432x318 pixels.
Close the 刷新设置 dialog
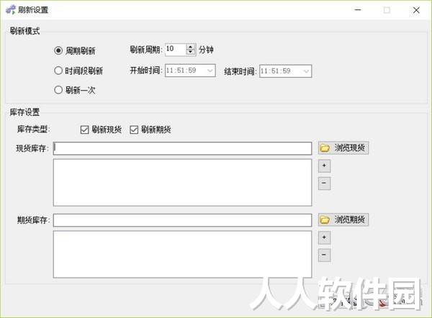pyautogui.click(x=416, y=10)
